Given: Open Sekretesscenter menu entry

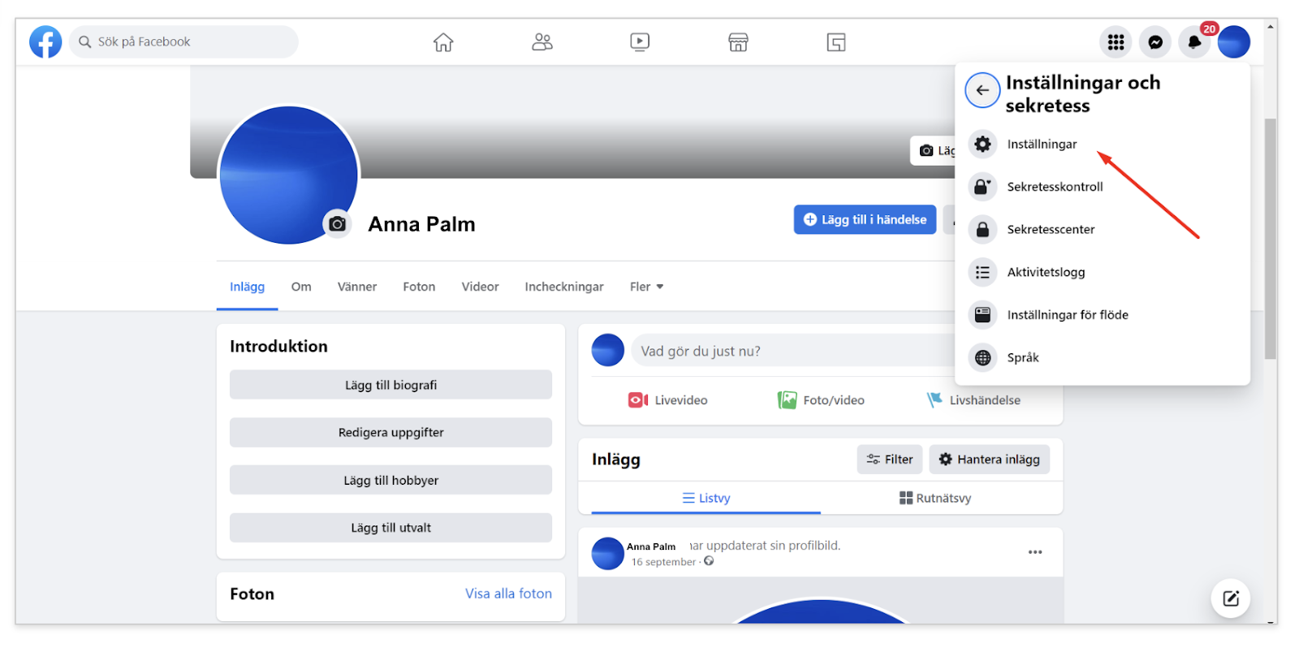Looking at the screenshot, I should (1103, 230).
